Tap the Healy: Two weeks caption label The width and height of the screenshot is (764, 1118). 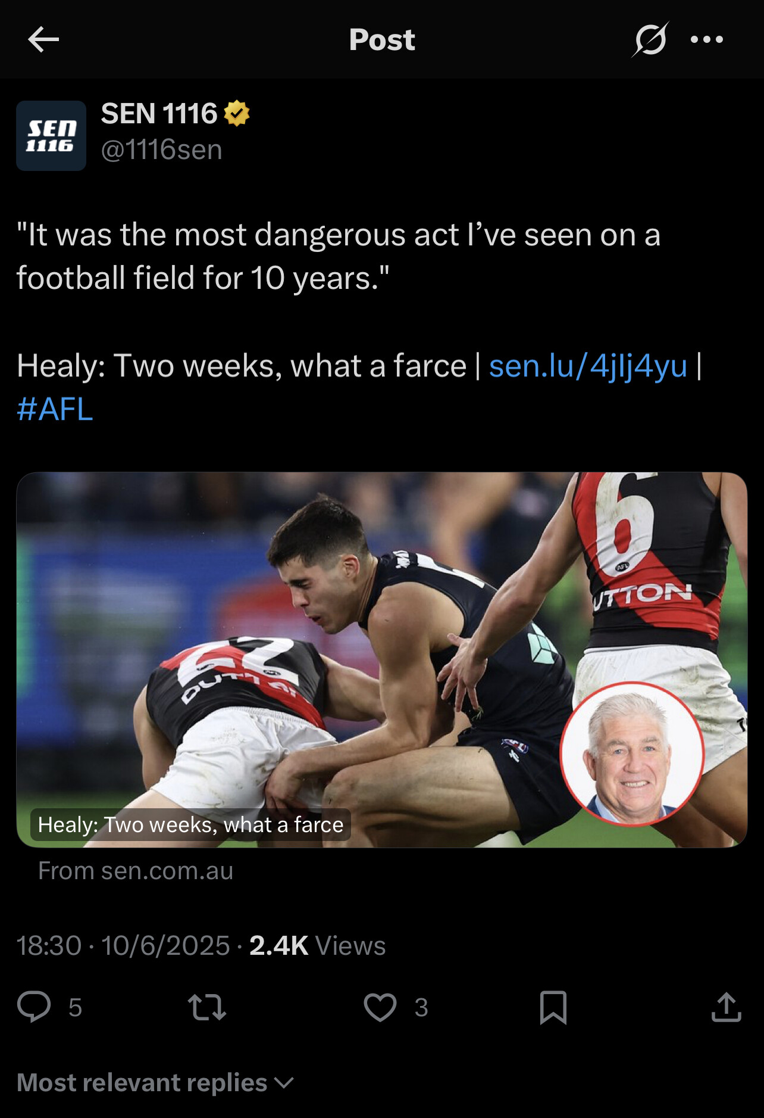coord(190,824)
